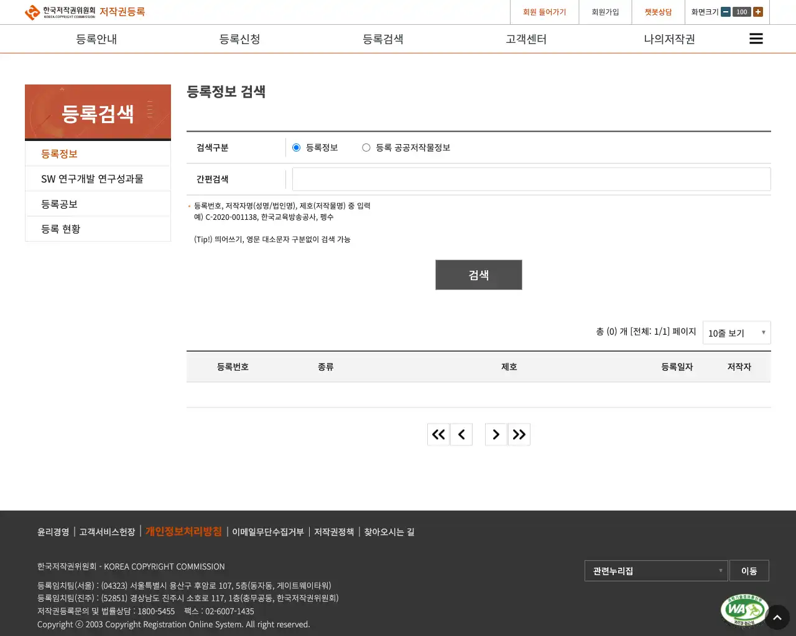Click the scroll-to-top arrow button

point(777,617)
